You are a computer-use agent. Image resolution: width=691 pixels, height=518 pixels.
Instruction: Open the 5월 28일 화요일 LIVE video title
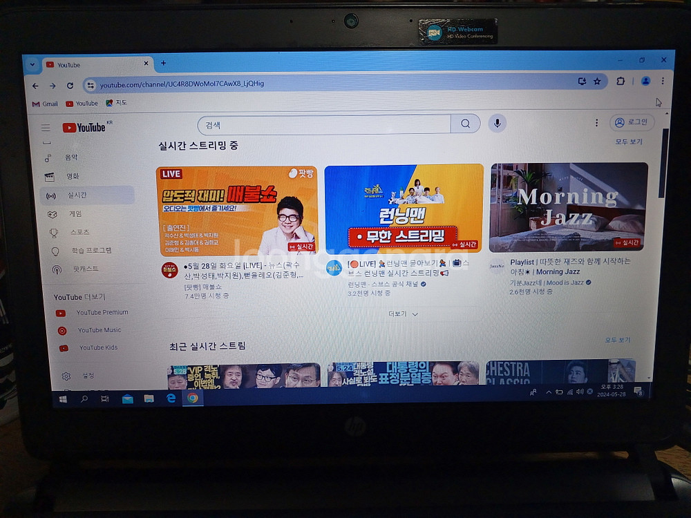pos(244,270)
